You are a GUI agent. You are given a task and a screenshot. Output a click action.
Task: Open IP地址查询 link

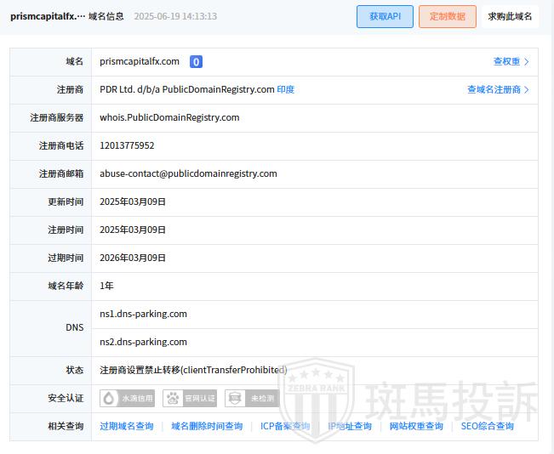coord(350,426)
